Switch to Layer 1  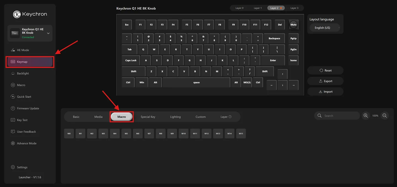coord(258,8)
